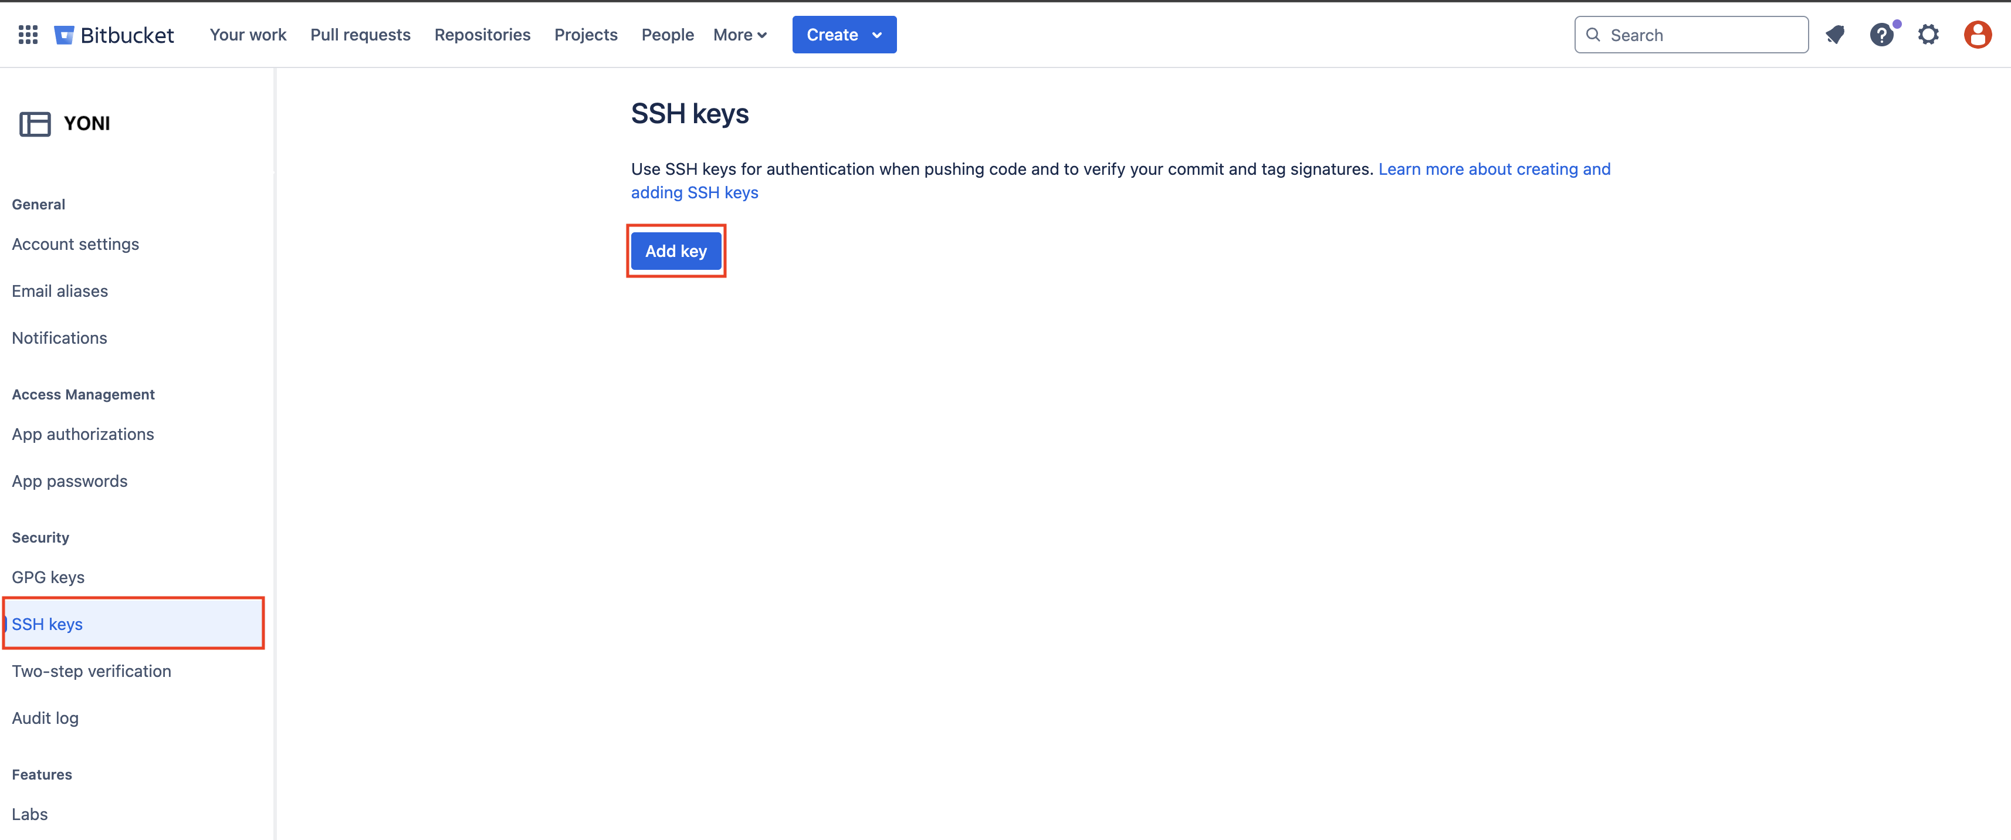This screenshot has width=2011, height=840.
Task: Open the settings gear icon
Action: point(1928,35)
